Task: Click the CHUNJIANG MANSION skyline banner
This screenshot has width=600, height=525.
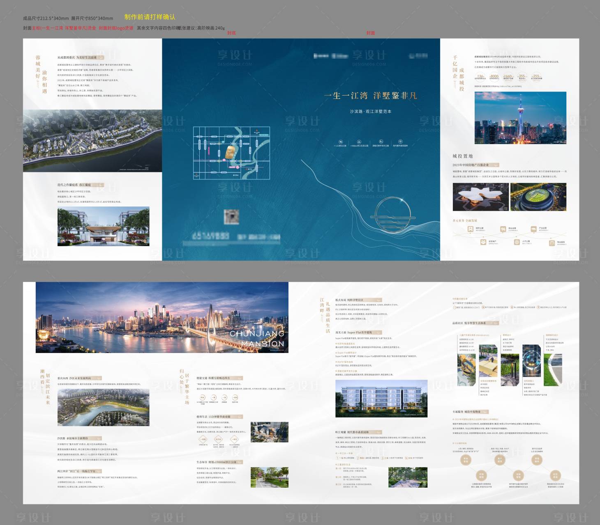Action: pos(162,317)
